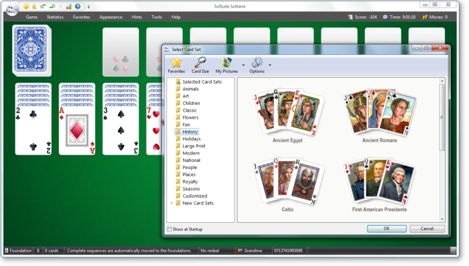This screenshot has height=266, width=469.
Task: Click the 3 of spades card
Action: pyautogui.click(x=121, y=130)
